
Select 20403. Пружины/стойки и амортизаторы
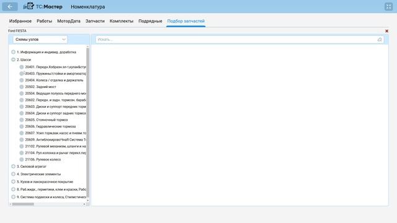tap(55, 74)
